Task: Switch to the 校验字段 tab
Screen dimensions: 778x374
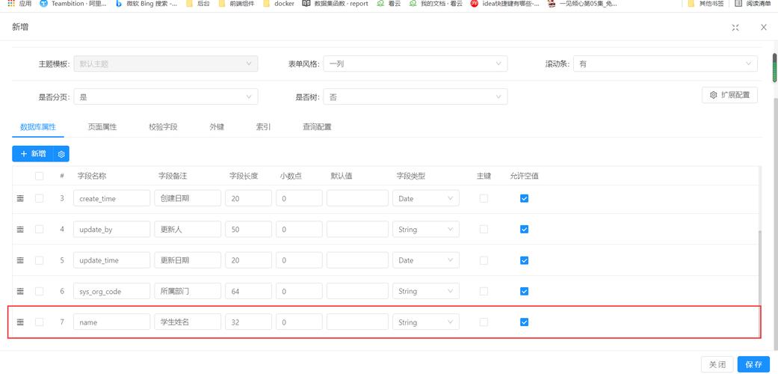Action: [163, 126]
